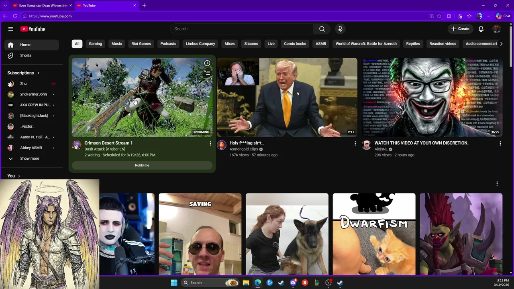Viewport: 514px width, 289px height.
Task: Open new browser tab plus button
Action: (x=144, y=5)
